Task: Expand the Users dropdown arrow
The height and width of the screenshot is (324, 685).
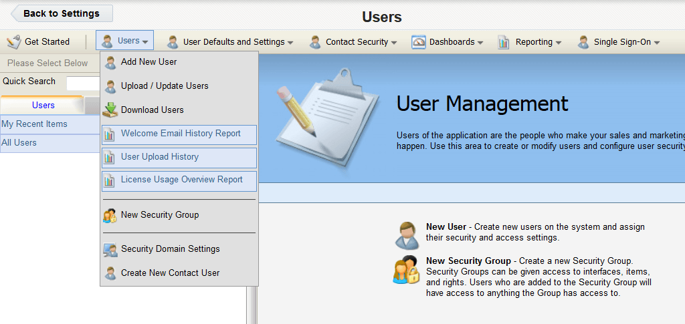Action: click(x=145, y=42)
